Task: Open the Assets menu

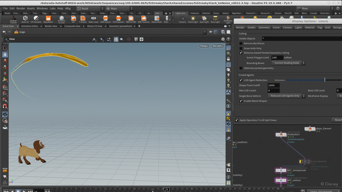Action: coord(31,9)
